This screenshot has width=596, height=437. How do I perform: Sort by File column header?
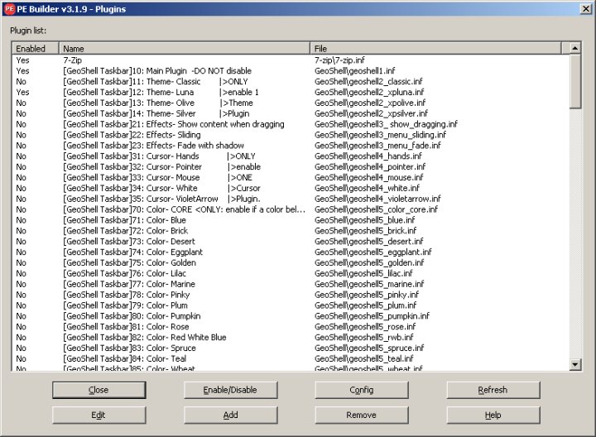pyautogui.click(x=435, y=49)
